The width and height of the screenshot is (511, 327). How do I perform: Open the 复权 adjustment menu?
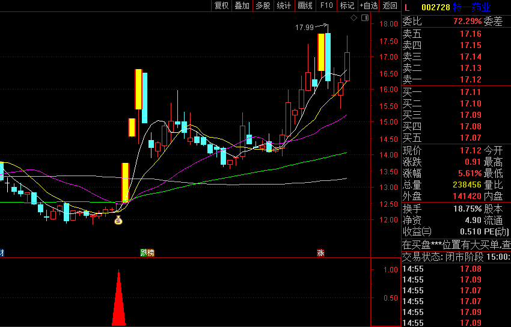coord(222,5)
